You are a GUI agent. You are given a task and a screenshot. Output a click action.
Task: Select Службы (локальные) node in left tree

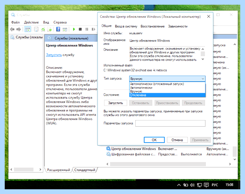[x=27, y=37]
